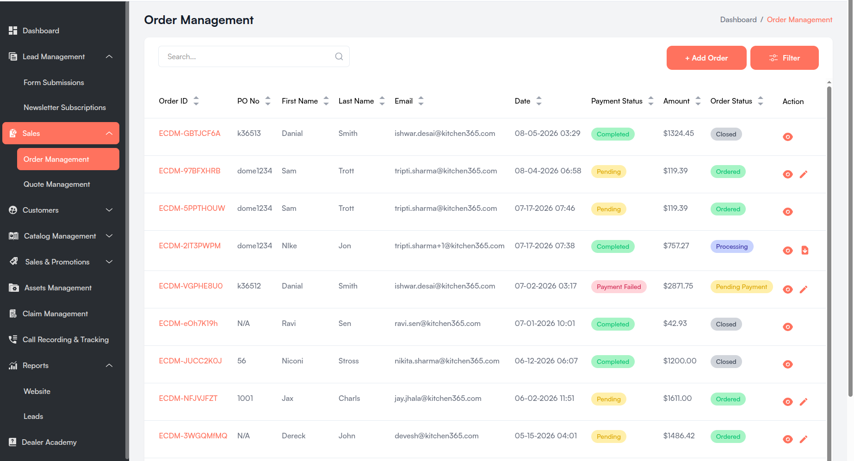Viewport: 854px width, 461px height.
Task: View order ECDM-eOh7K19h details eye icon
Action: (x=787, y=327)
